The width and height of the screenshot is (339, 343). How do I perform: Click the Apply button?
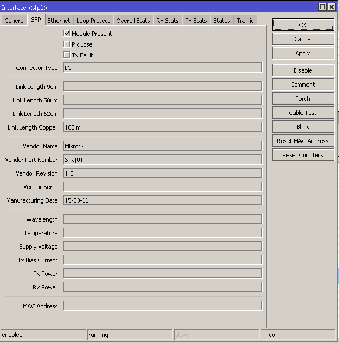pyautogui.click(x=303, y=53)
